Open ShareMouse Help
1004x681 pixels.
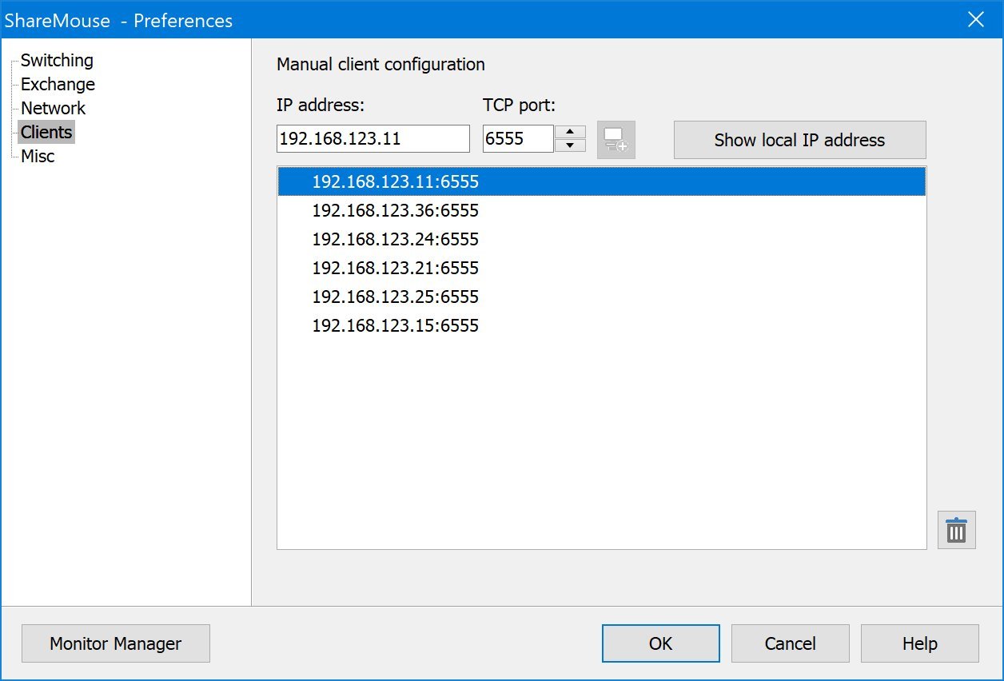919,643
